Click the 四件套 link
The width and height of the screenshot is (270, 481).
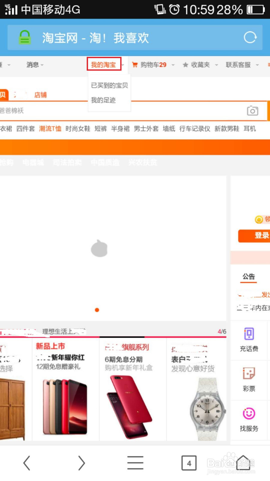[25, 129]
